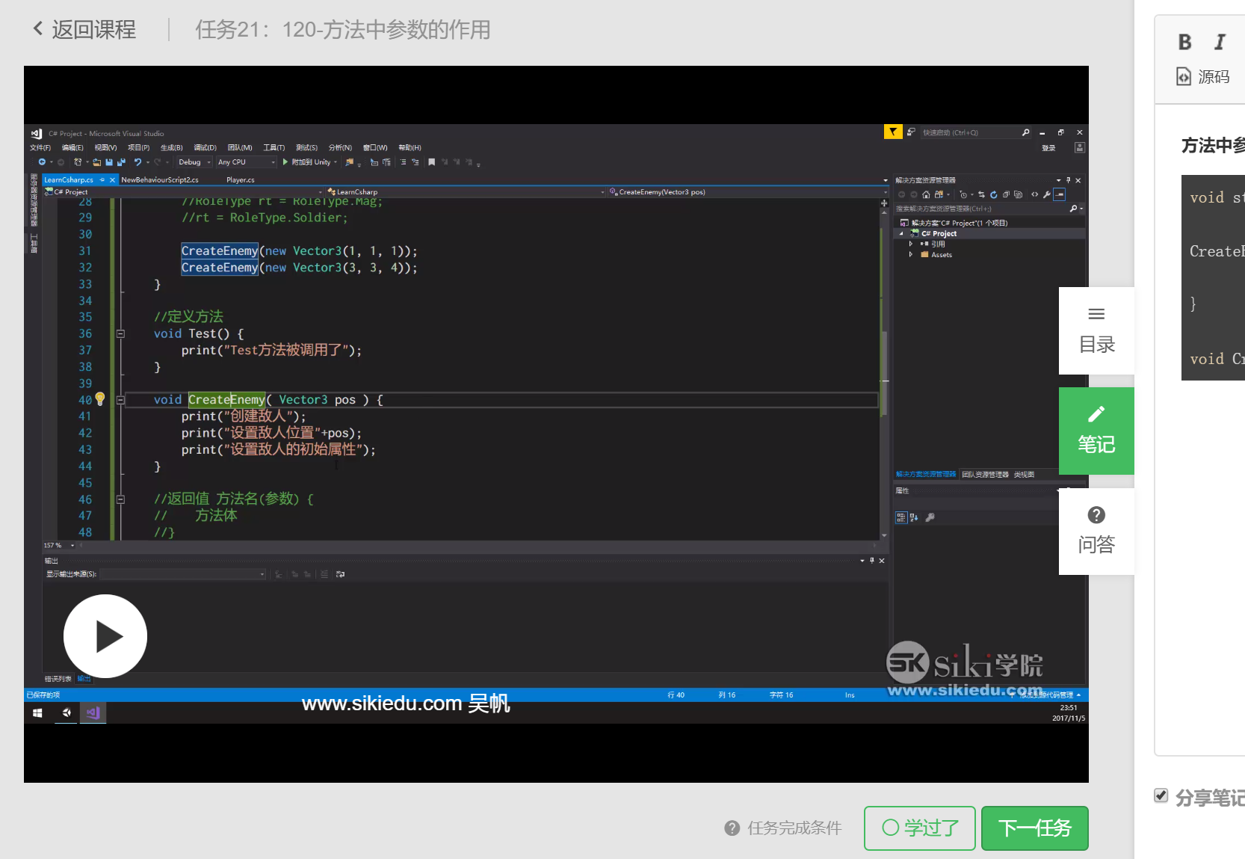
Task: Open the Debug configuration dropdown
Action: click(194, 162)
